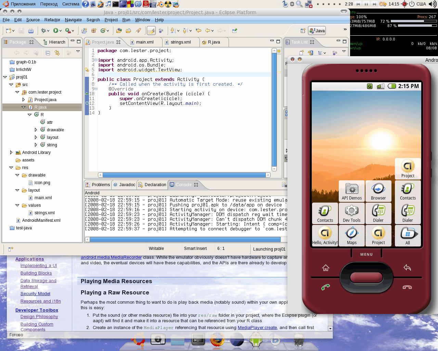Click the Search flashlight icon in toolbar

coord(138,31)
